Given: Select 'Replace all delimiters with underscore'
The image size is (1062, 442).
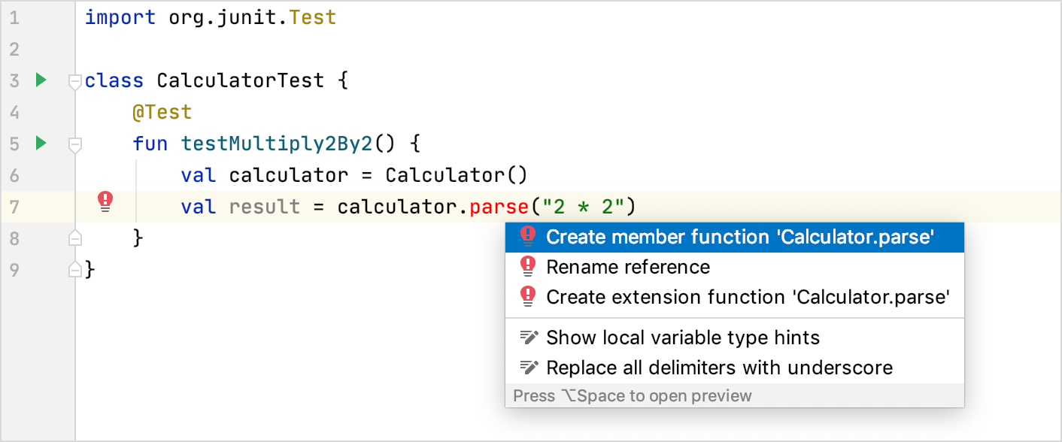Looking at the screenshot, I should click(718, 368).
